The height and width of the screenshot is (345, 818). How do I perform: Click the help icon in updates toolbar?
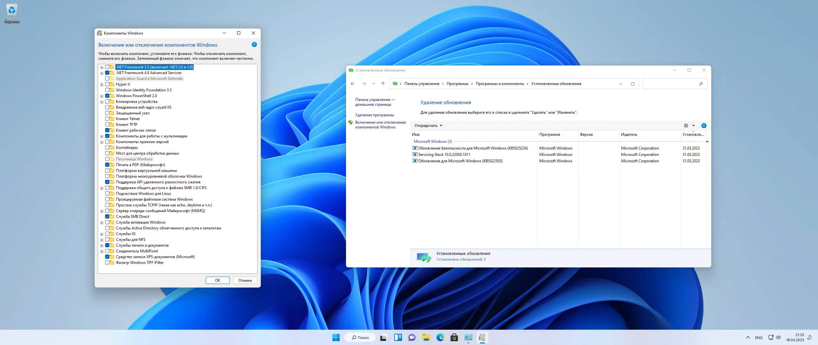(x=704, y=126)
